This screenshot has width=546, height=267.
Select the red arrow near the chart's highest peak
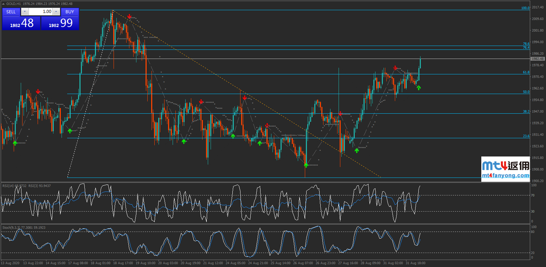[129, 16]
